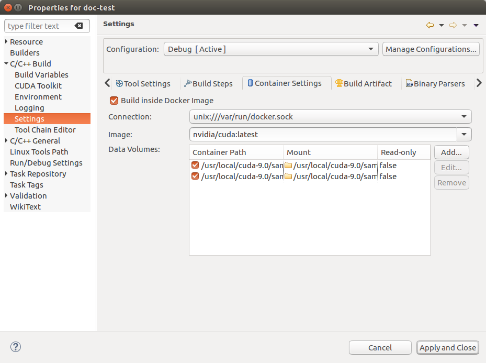Select CUDA Toolkit in the sidebar tree

click(38, 86)
